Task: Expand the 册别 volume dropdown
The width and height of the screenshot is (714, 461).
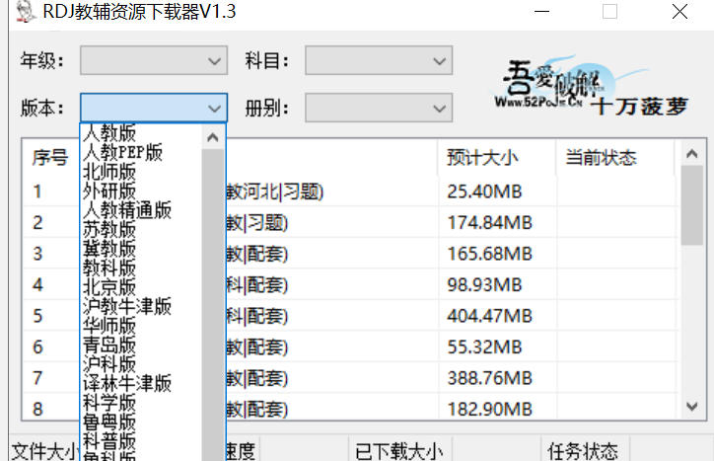Action: 379,107
